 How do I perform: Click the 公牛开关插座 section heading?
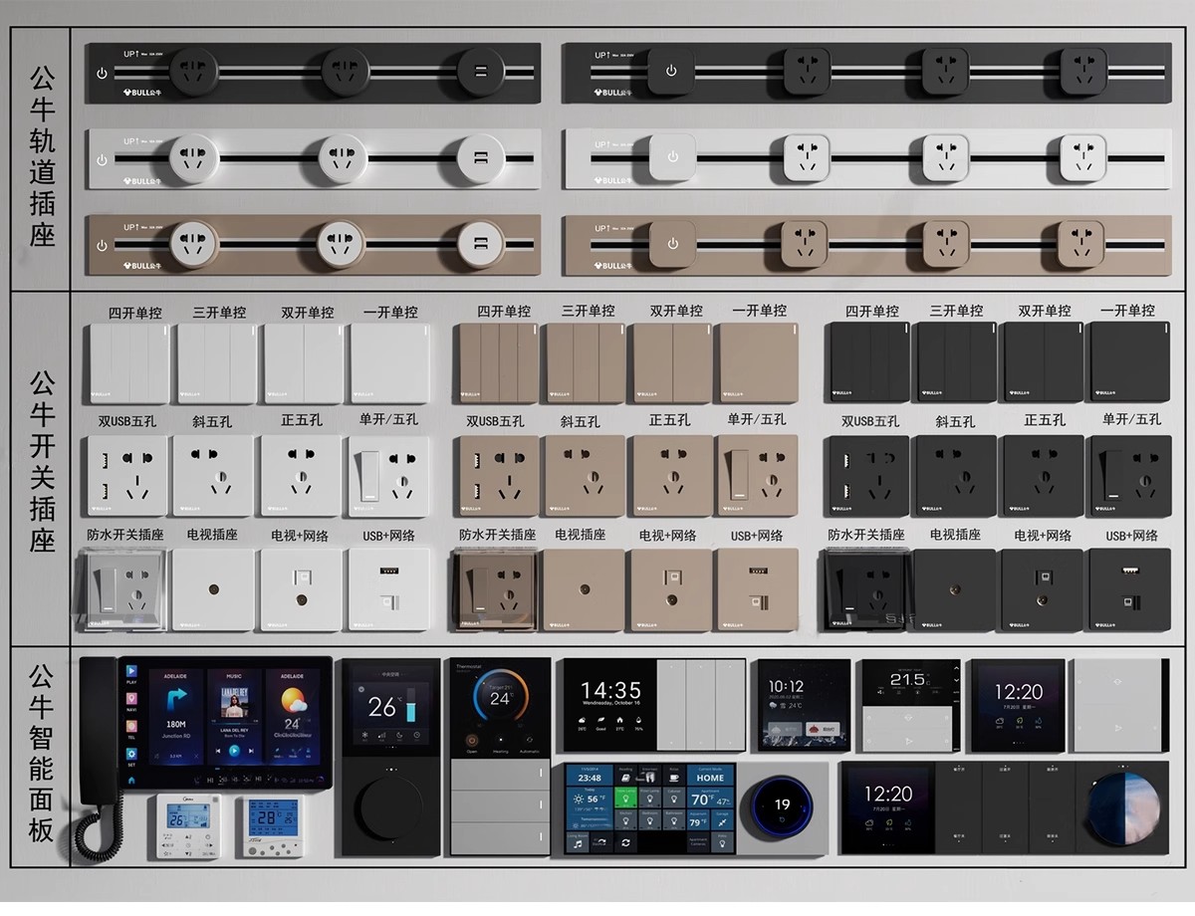pyautogui.click(x=41, y=463)
